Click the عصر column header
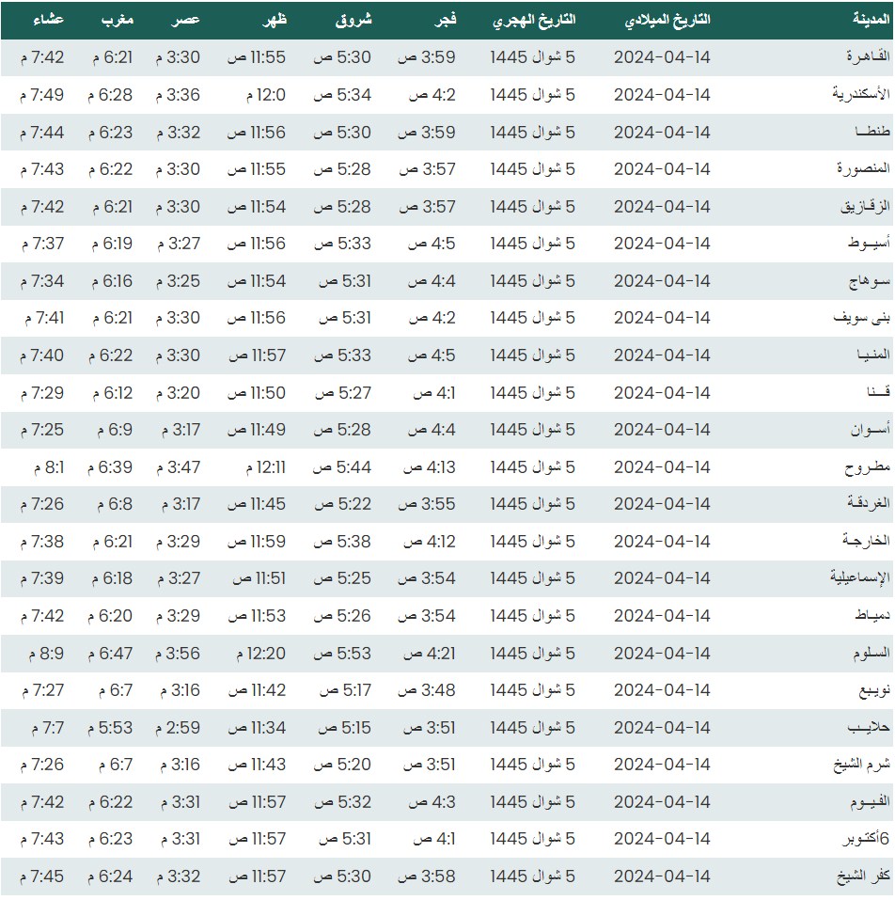895x900 pixels. coord(185,20)
